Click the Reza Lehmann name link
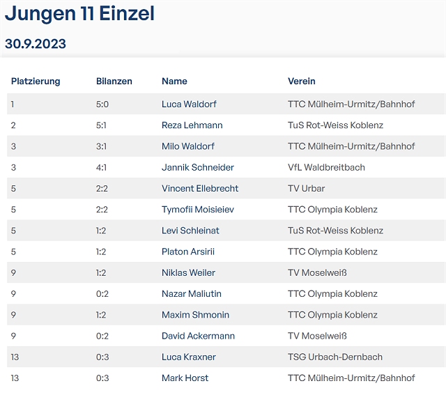The image size is (446, 395). click(192, 125)
